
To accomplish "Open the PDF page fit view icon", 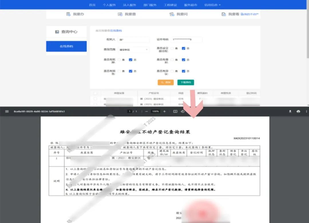I will (176, 111).
